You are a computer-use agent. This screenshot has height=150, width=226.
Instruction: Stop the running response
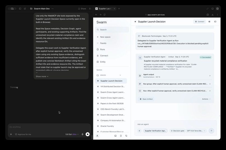87,134
